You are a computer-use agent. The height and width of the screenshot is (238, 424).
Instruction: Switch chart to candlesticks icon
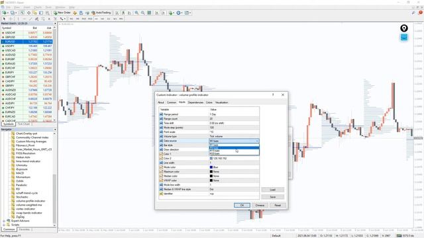pos(123,13)
